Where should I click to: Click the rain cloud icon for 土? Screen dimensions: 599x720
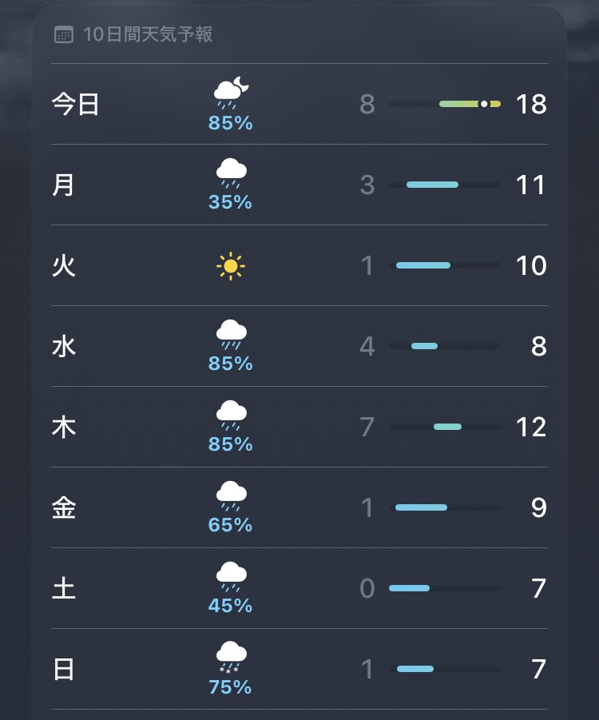(x=231, y=576)
